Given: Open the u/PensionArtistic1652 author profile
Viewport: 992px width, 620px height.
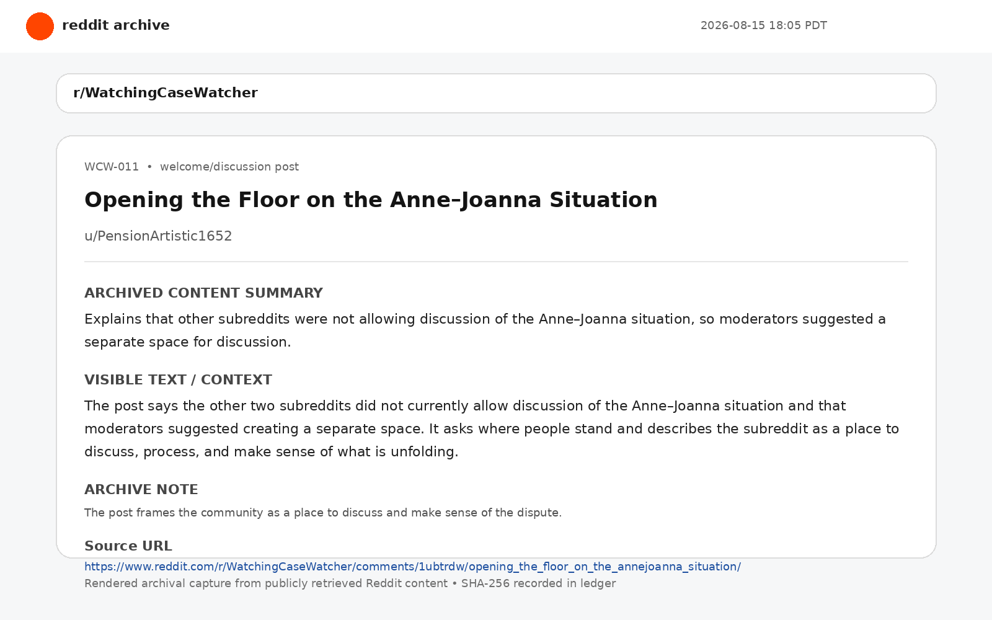Looking at the screenshot, I should click(158, 236).
